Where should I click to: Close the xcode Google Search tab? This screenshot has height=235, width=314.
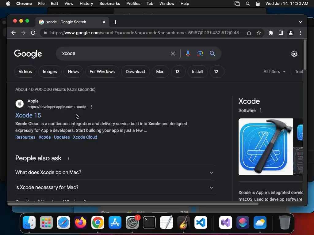[104, 22]
